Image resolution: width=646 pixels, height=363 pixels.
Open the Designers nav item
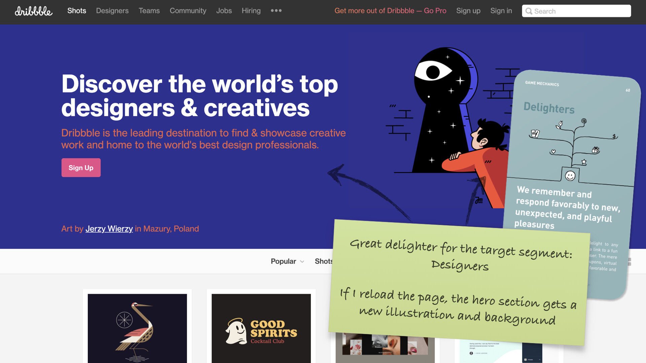click(112, 11)
